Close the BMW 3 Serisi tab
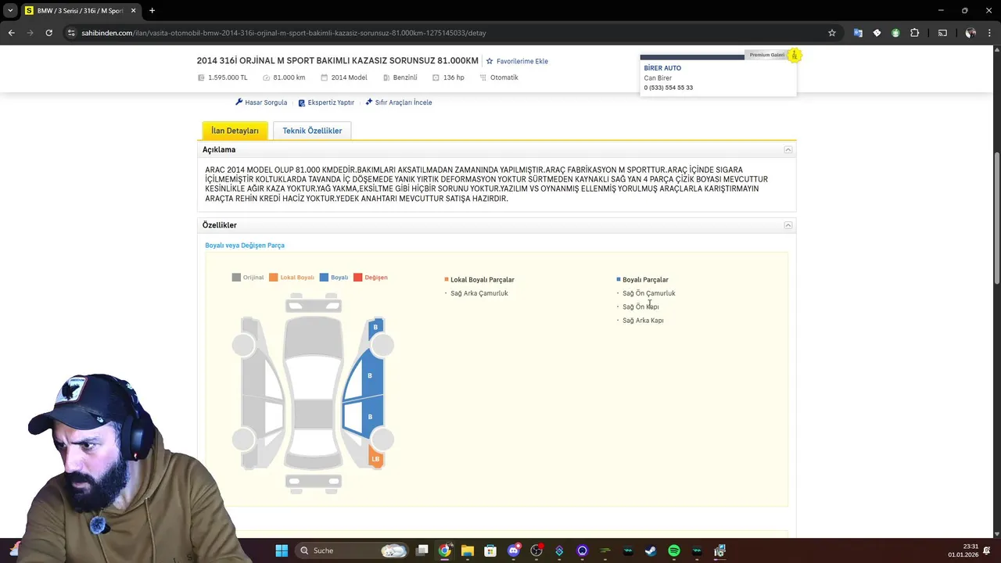 (134, 11)
